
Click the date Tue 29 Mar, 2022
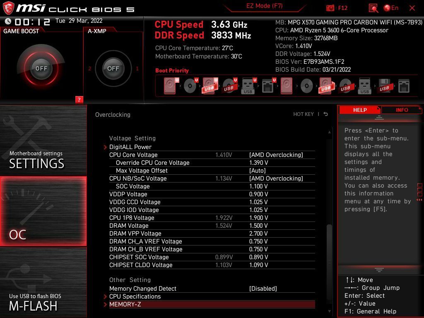pos(79,21)
